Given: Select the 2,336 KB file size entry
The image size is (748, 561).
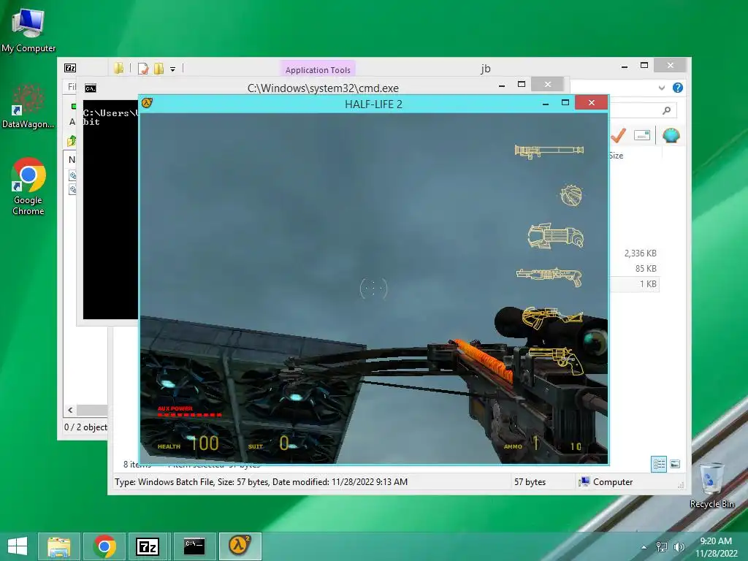Looking at the screenshot, I should (640, 253).
